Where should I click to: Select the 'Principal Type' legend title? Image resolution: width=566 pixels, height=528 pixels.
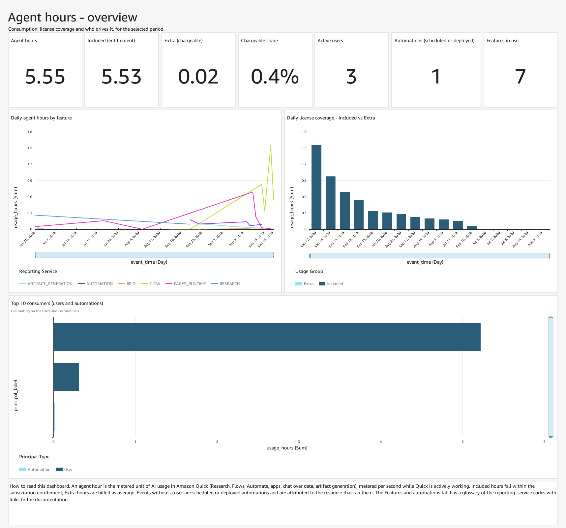click(34, 457)
